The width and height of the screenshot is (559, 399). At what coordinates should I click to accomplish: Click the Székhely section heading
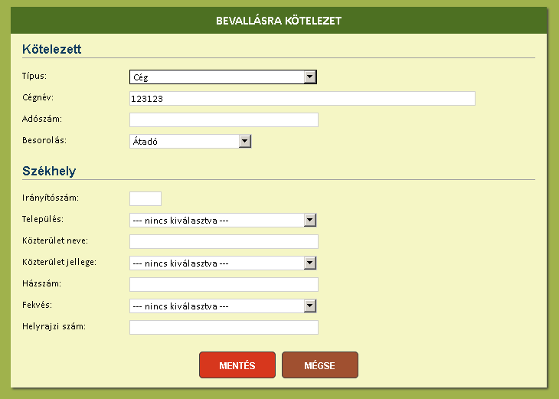49,171
